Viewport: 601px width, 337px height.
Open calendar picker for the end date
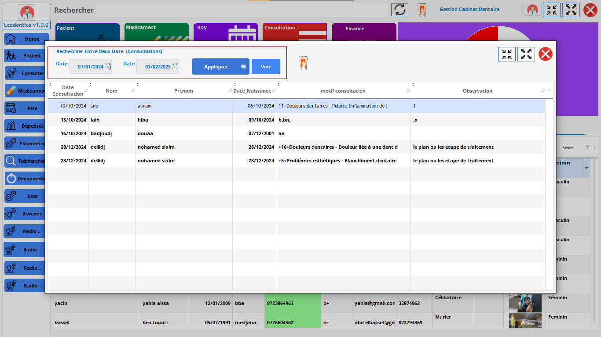coord(175,67)
